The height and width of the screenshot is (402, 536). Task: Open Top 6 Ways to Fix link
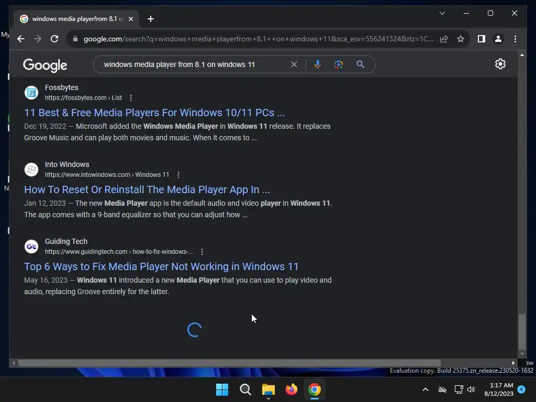click(161, 266)
